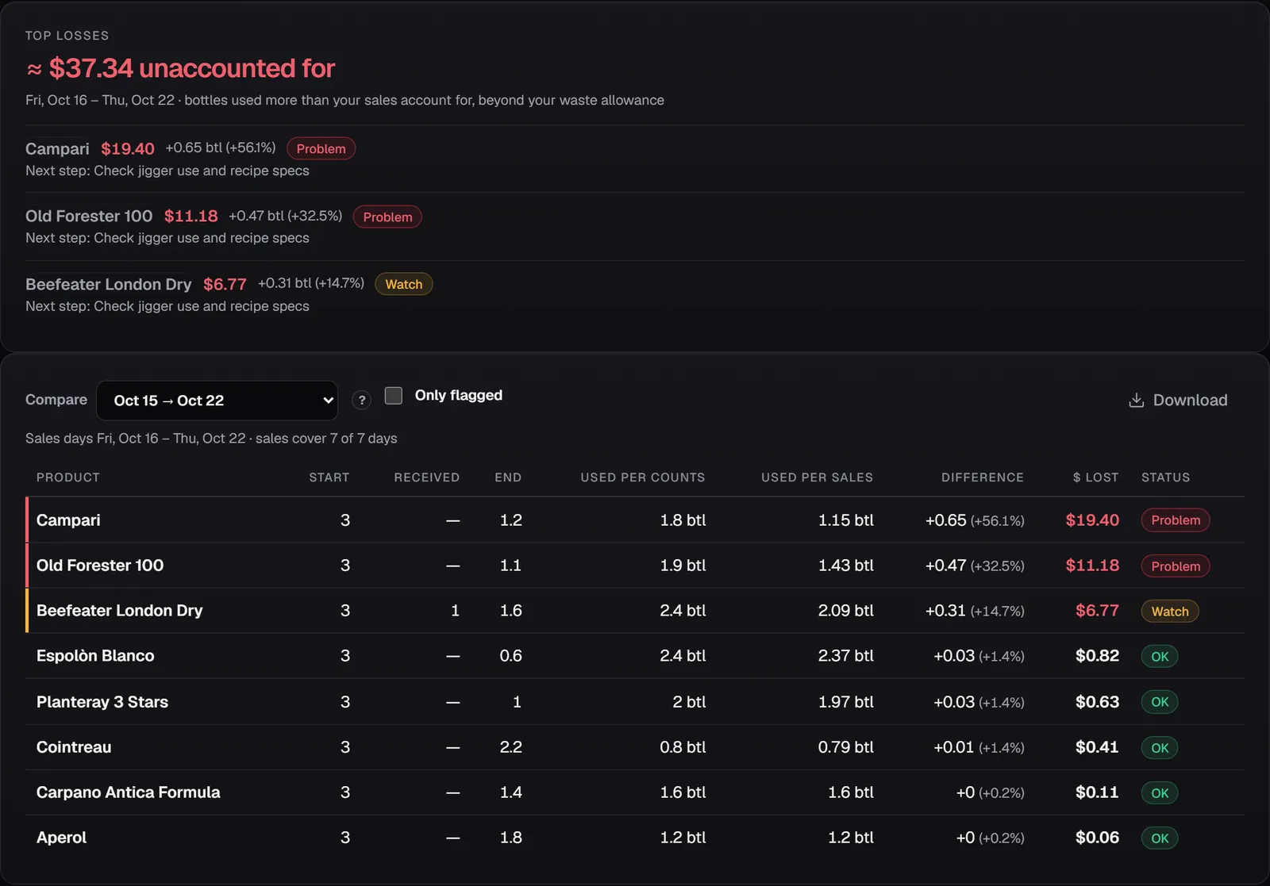Select Beefeater London Dry in Top Losses
Image resolution: width=1270 pixels, height=886 pixels.
[109, 284]
